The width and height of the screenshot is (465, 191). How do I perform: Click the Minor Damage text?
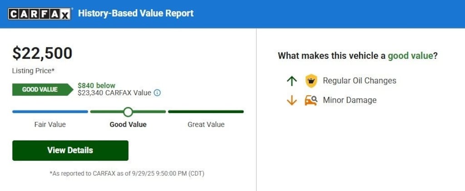(x=349, y=100)
